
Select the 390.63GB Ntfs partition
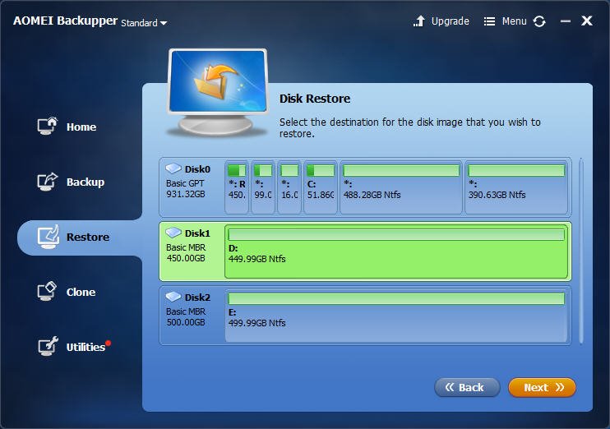[515, 187]
